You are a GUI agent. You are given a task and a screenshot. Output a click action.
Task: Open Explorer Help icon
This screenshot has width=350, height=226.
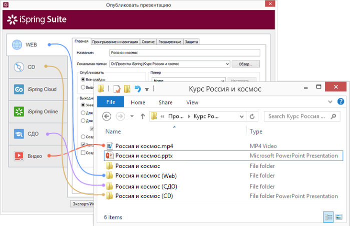[x=340, y=101]
